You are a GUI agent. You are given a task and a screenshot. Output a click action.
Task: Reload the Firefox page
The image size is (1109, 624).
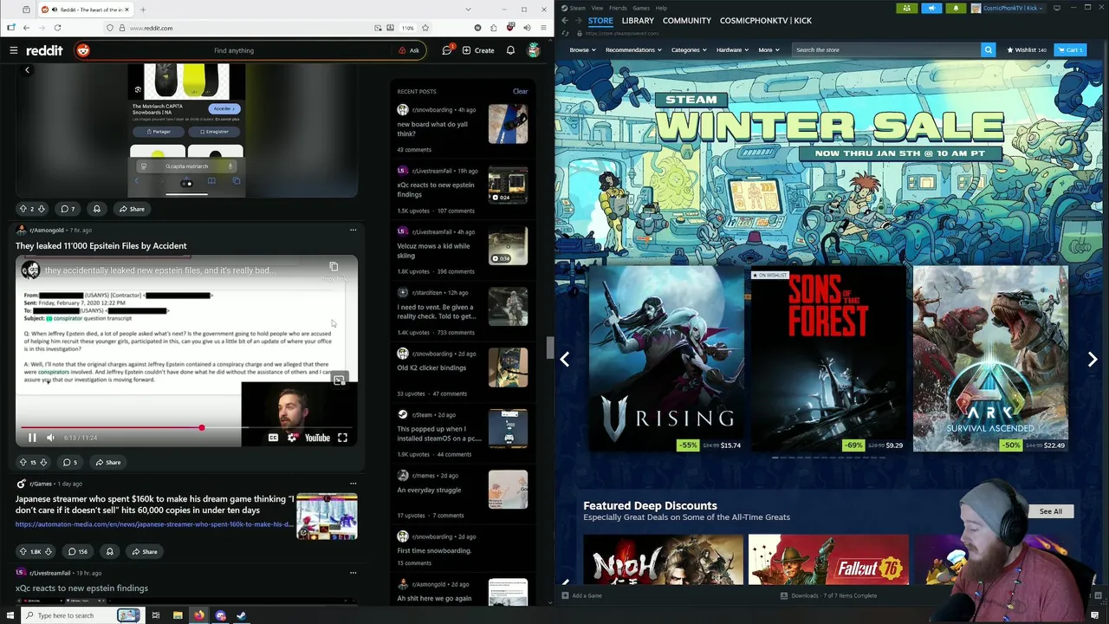coord(57,28)
